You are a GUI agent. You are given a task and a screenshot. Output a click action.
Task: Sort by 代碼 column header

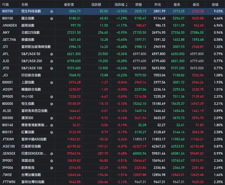(5, 5)
